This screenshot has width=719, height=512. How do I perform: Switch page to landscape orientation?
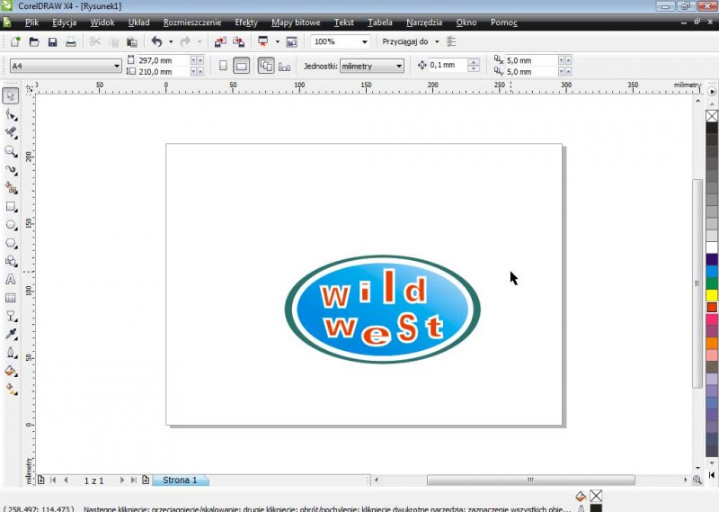[241, 66]
